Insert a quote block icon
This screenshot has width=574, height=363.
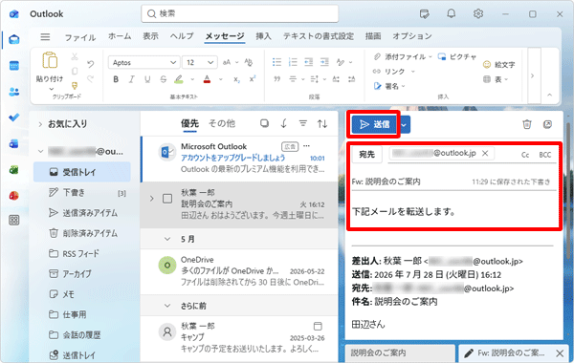pos(277,79)
